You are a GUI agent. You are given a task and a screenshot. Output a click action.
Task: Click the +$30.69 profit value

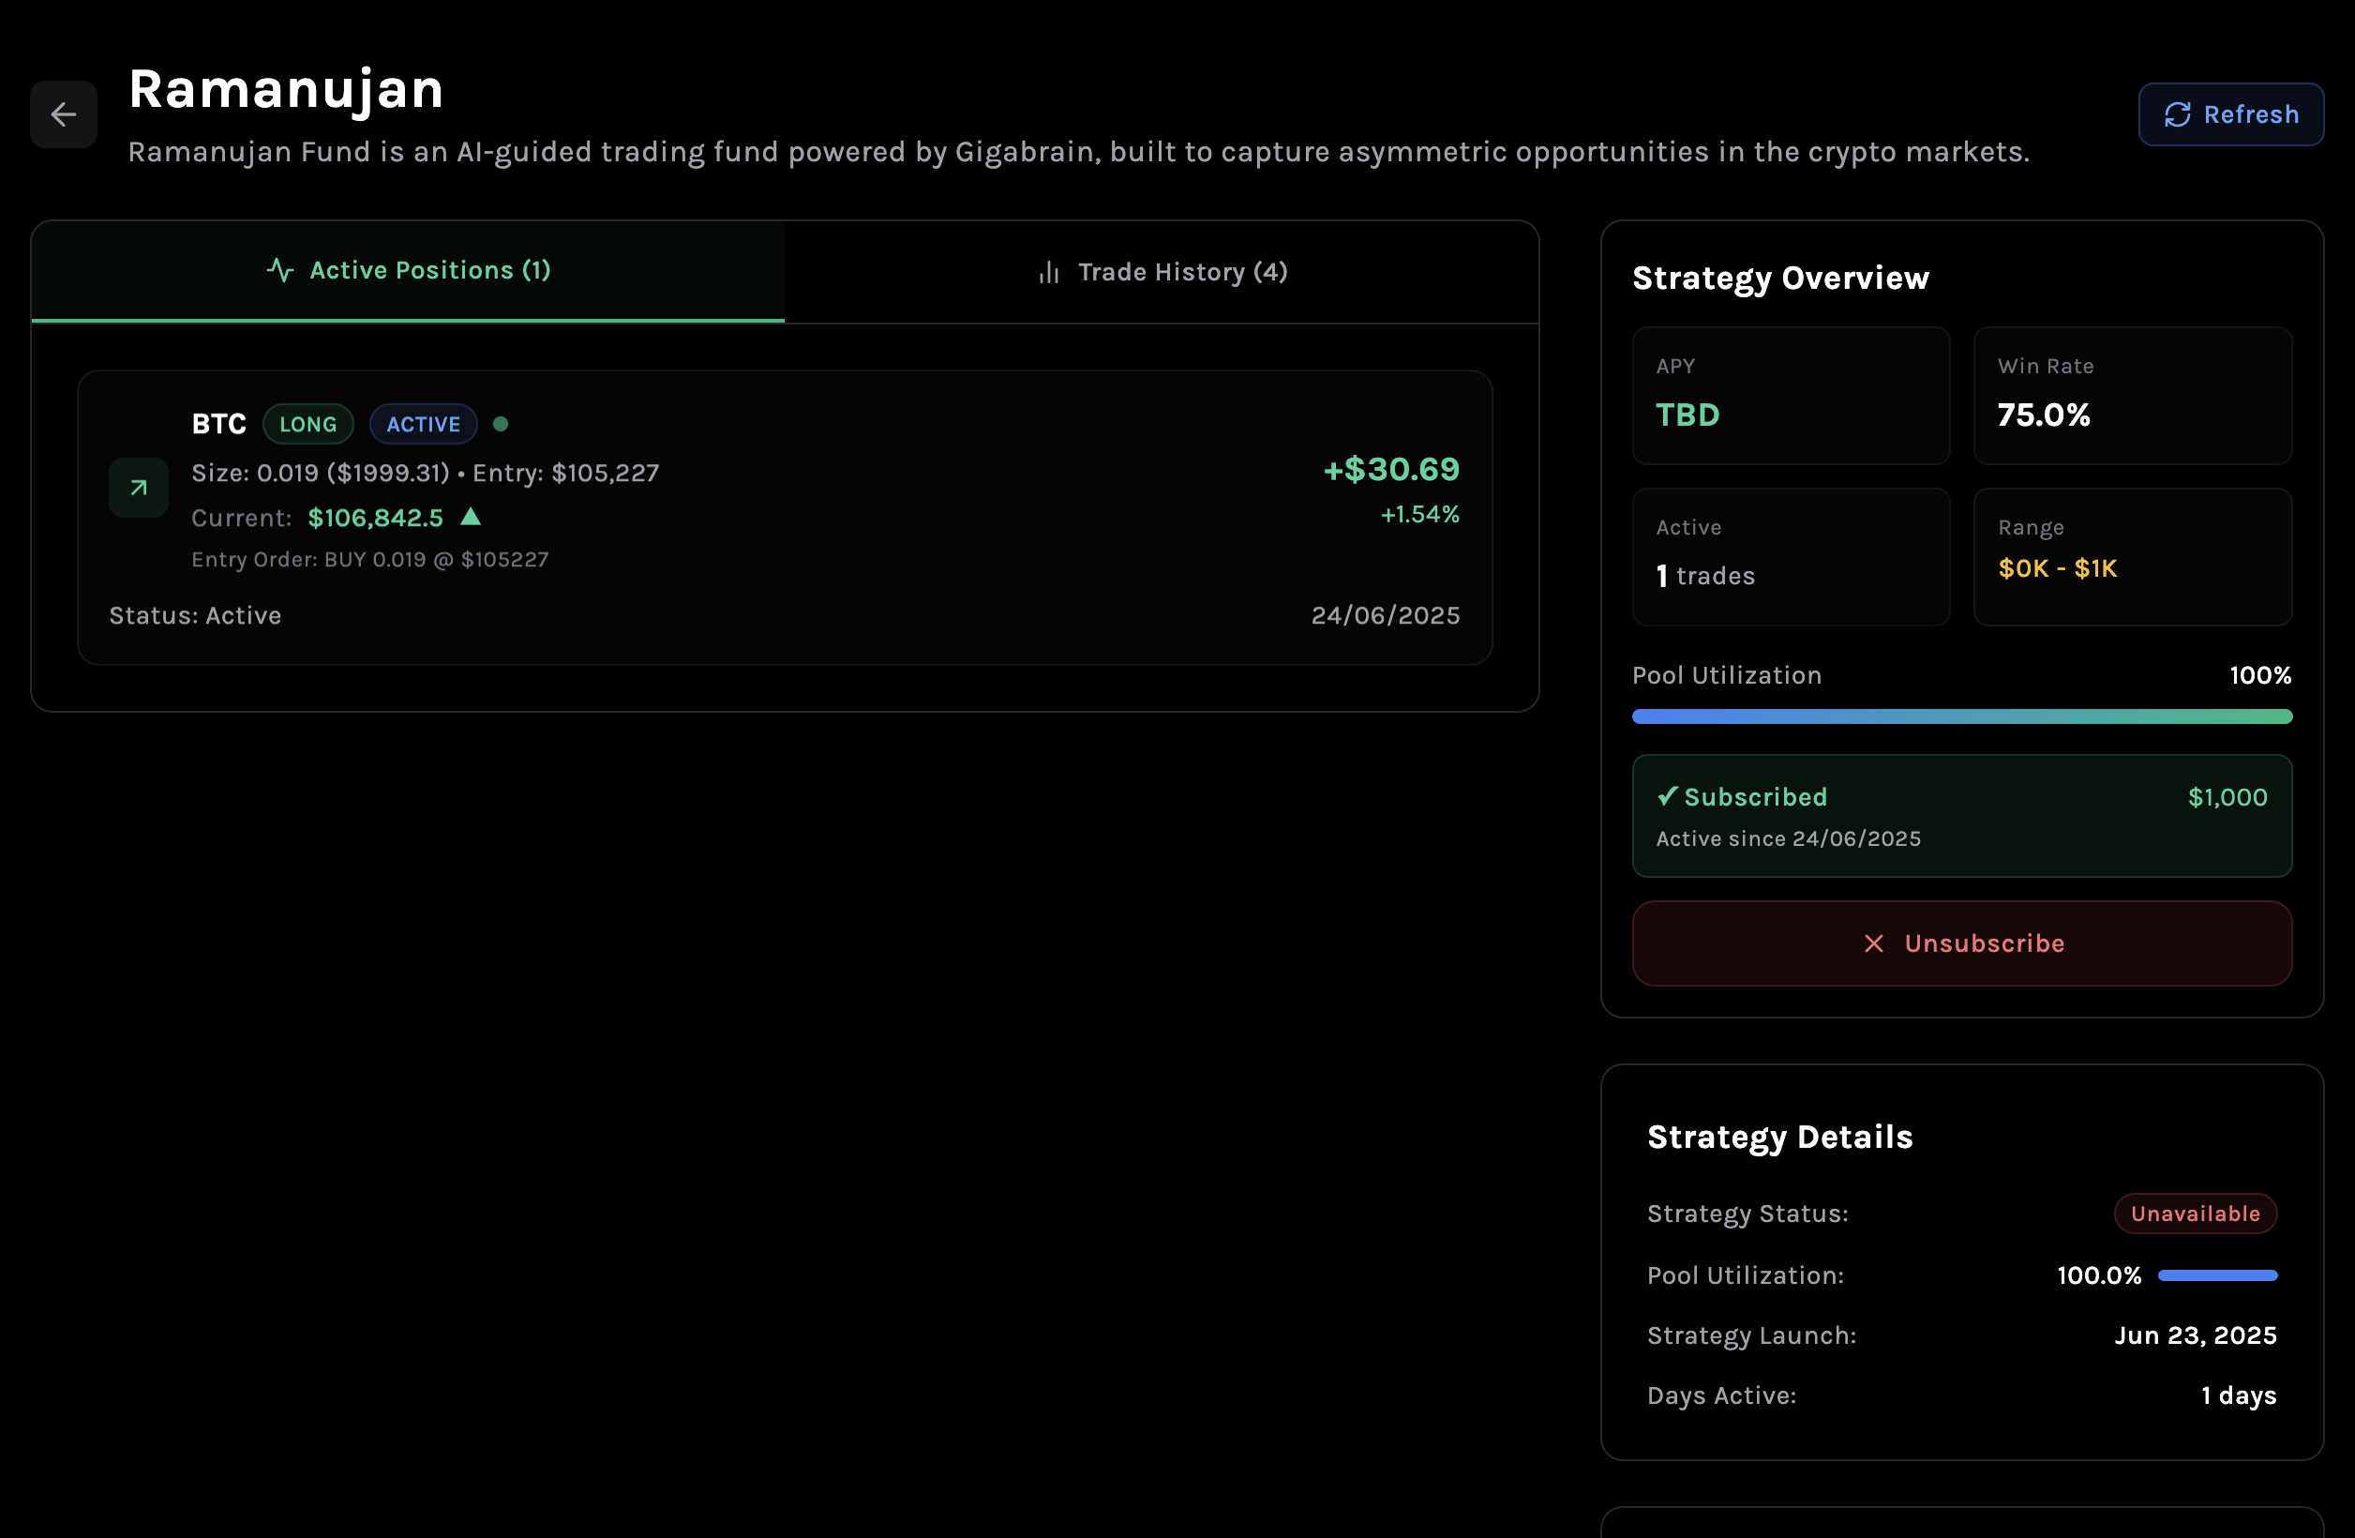pos(1391,469)
